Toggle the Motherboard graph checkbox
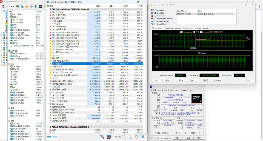This screenshot has height=141, width=263. click(x=181, y=32)
